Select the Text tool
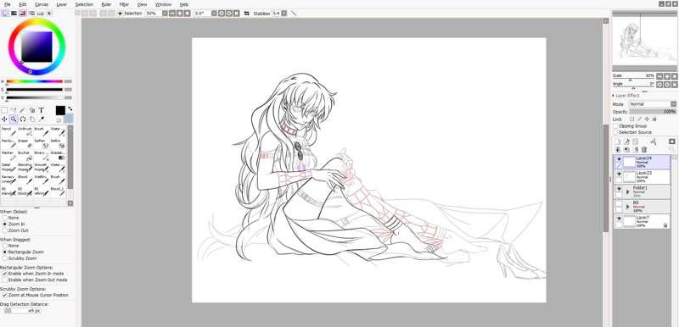679x327 pixels. pos(41,111)
